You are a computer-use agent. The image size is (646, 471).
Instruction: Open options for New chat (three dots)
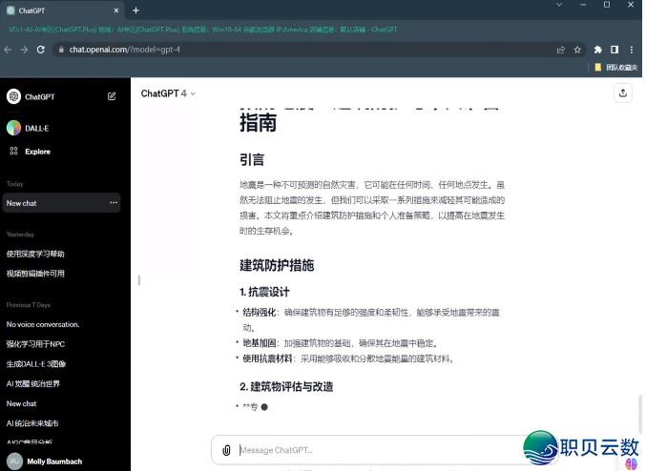114,203
